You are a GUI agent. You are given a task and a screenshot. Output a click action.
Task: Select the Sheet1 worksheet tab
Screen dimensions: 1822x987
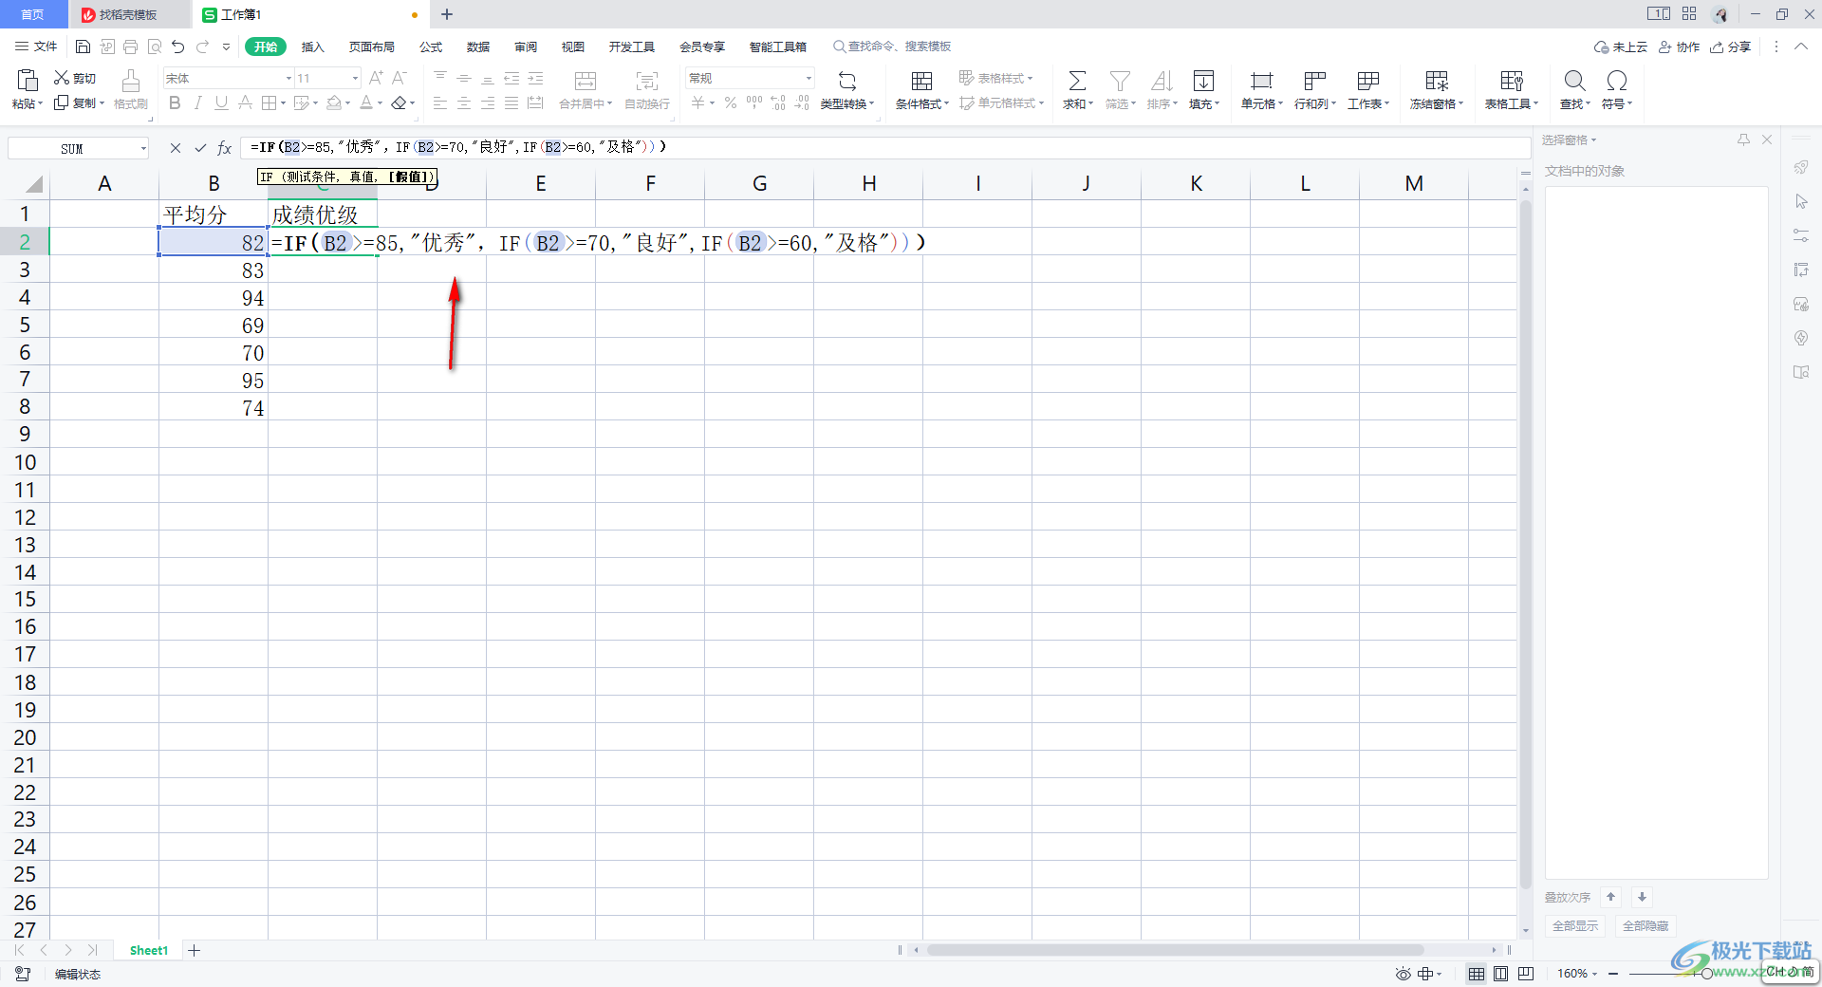click(x=149, y=950)
